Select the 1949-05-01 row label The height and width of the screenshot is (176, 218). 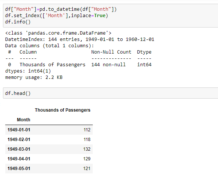point(19,169)
